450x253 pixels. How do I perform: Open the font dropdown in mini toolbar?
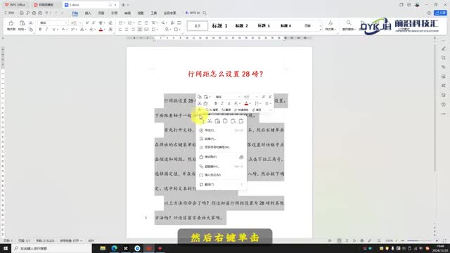(238, 97)
